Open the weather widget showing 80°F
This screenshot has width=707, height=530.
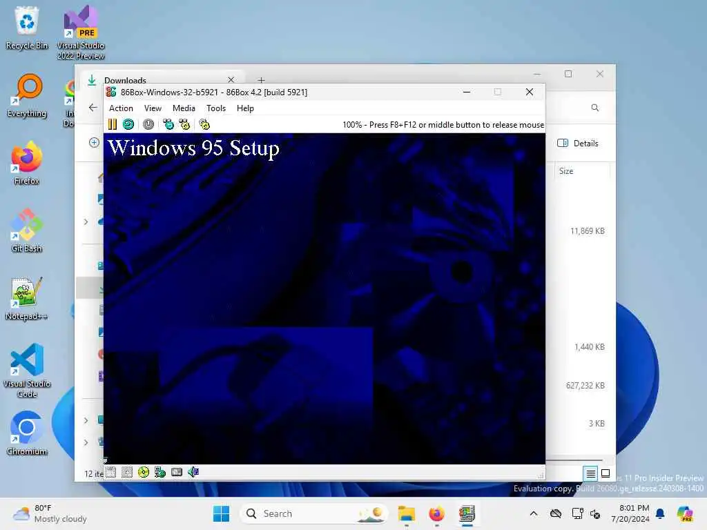[x=50, y=513]
